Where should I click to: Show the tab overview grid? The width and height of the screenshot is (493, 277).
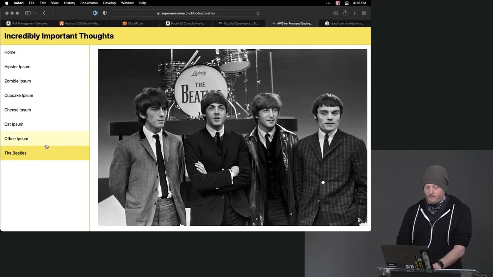(x=364, y=13)
